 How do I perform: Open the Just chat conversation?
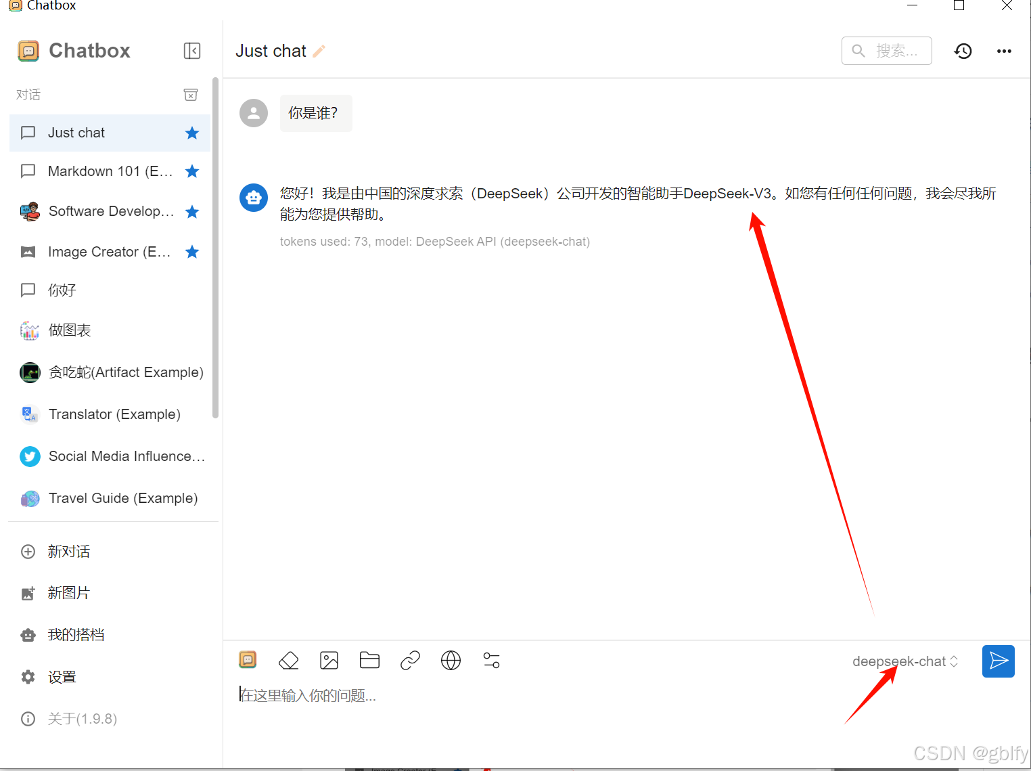point(110,133)
